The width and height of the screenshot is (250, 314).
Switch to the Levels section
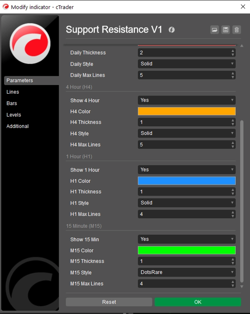click(14, 115)
